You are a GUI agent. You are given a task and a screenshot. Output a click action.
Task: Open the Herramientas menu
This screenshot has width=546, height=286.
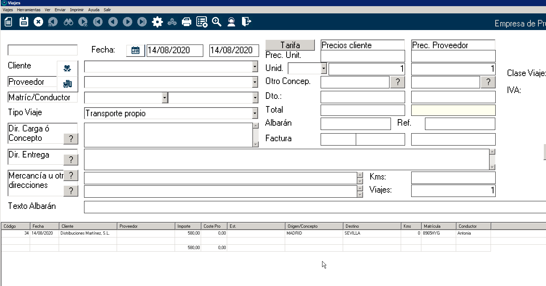pyautogui.click(x=29, y=10)
